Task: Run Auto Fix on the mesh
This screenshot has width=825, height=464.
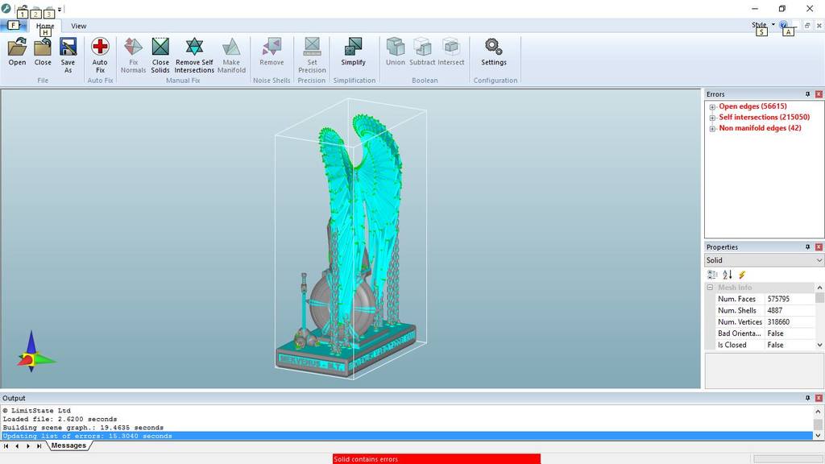Action: (100, 56)
